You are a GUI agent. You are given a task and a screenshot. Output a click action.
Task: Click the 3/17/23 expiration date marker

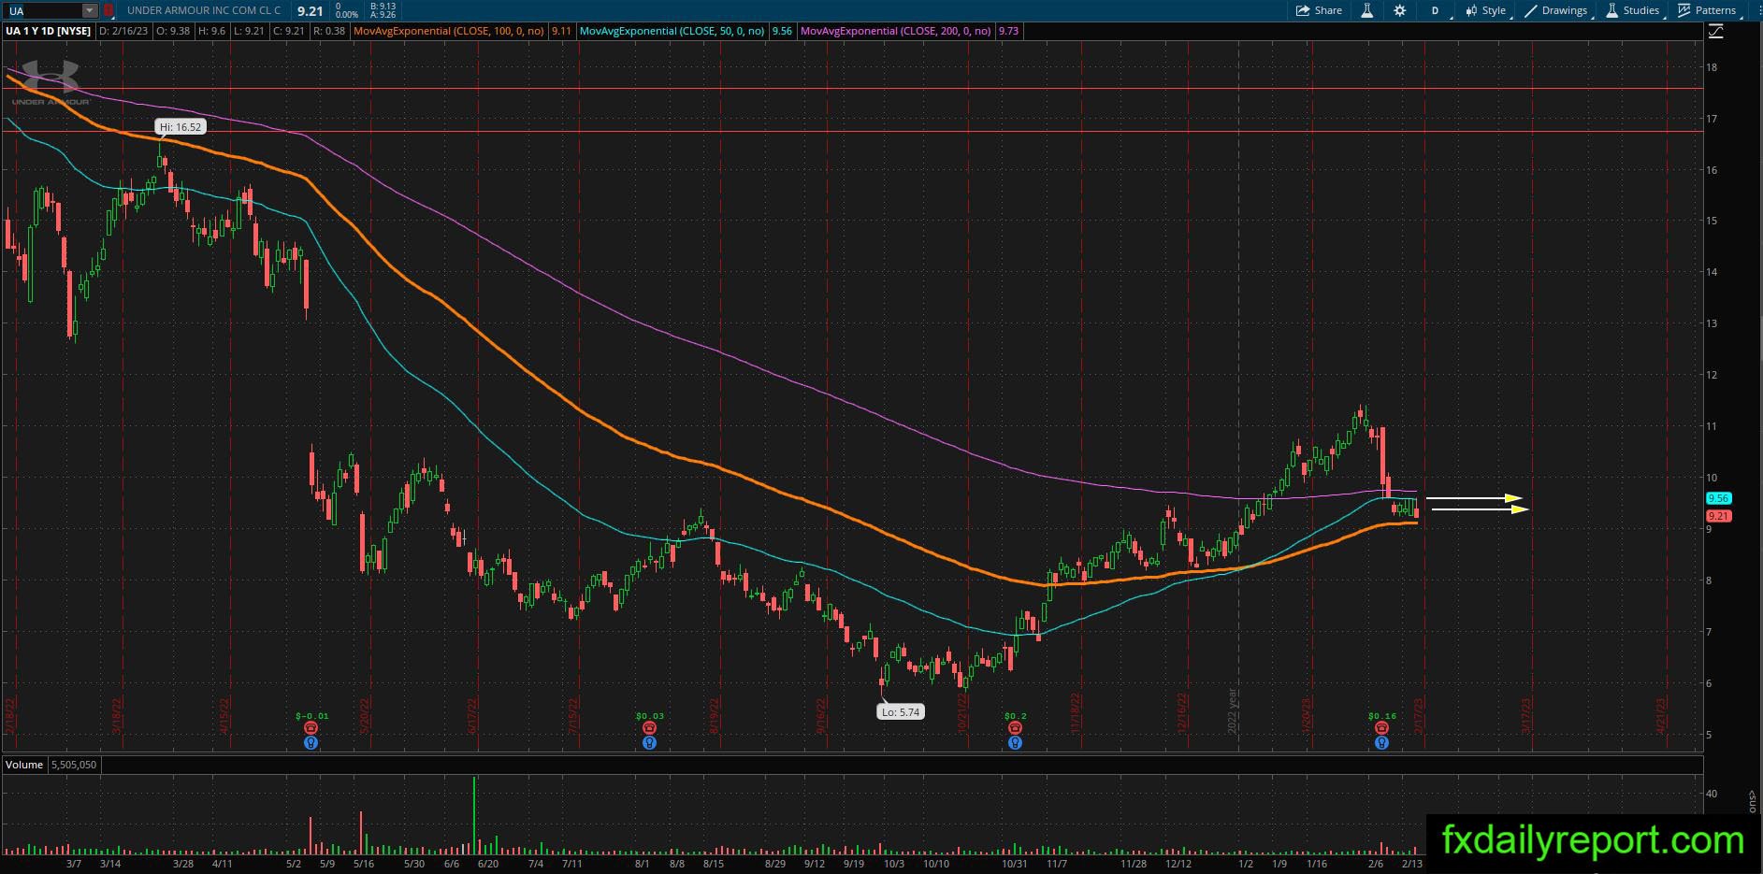click(x=1527, y=717)
